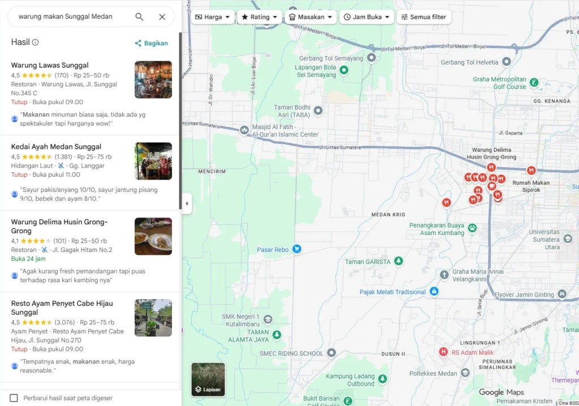
Task: Click the RS Adam Malik hospital marker
Action: [443, 352]
